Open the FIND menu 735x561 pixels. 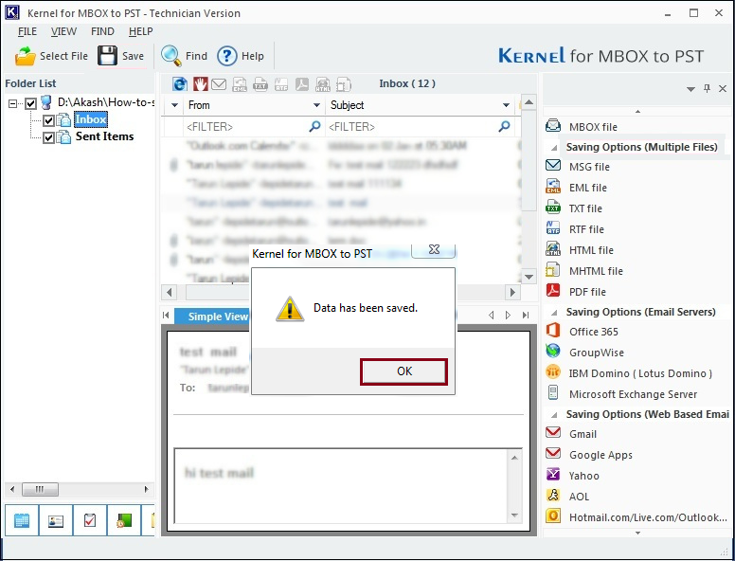[102, 31]
